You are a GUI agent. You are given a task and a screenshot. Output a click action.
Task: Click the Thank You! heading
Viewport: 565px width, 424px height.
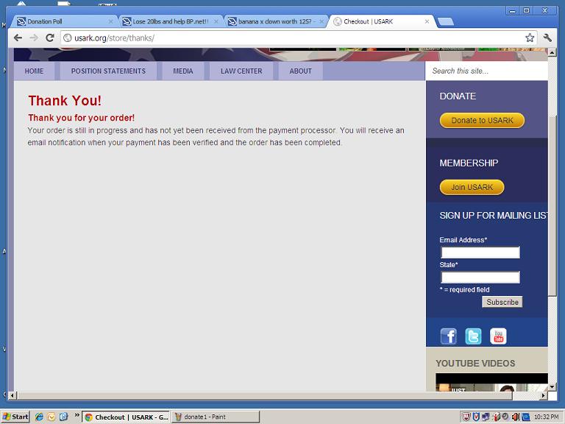(65, 101)
